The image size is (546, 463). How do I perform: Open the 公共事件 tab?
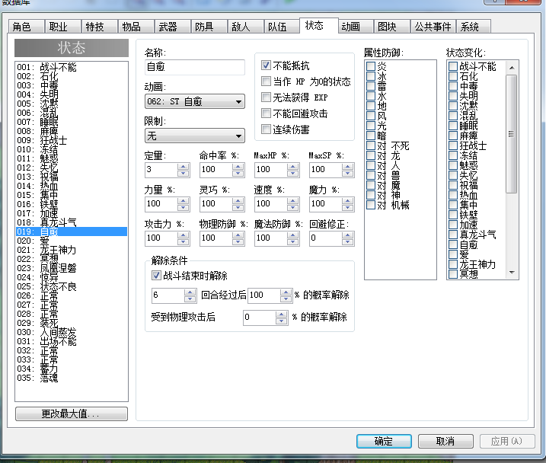[x=433, y=27]
